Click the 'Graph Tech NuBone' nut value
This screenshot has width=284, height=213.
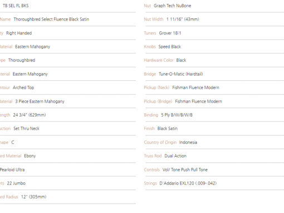(172, 6)
